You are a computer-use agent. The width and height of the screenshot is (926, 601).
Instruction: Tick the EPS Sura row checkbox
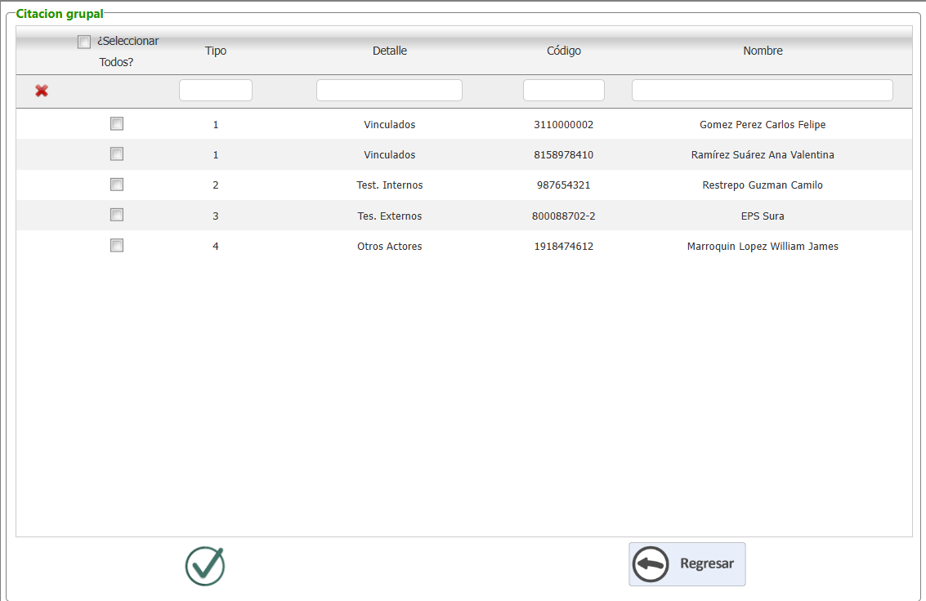(117, 215)
